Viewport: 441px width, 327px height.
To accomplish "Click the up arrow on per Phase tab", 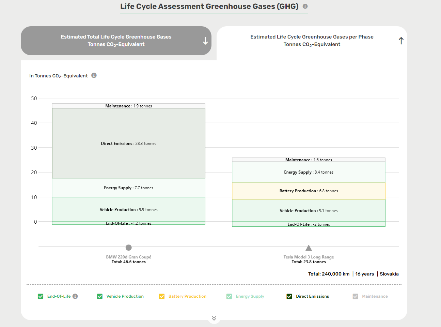I will (401, 41).
